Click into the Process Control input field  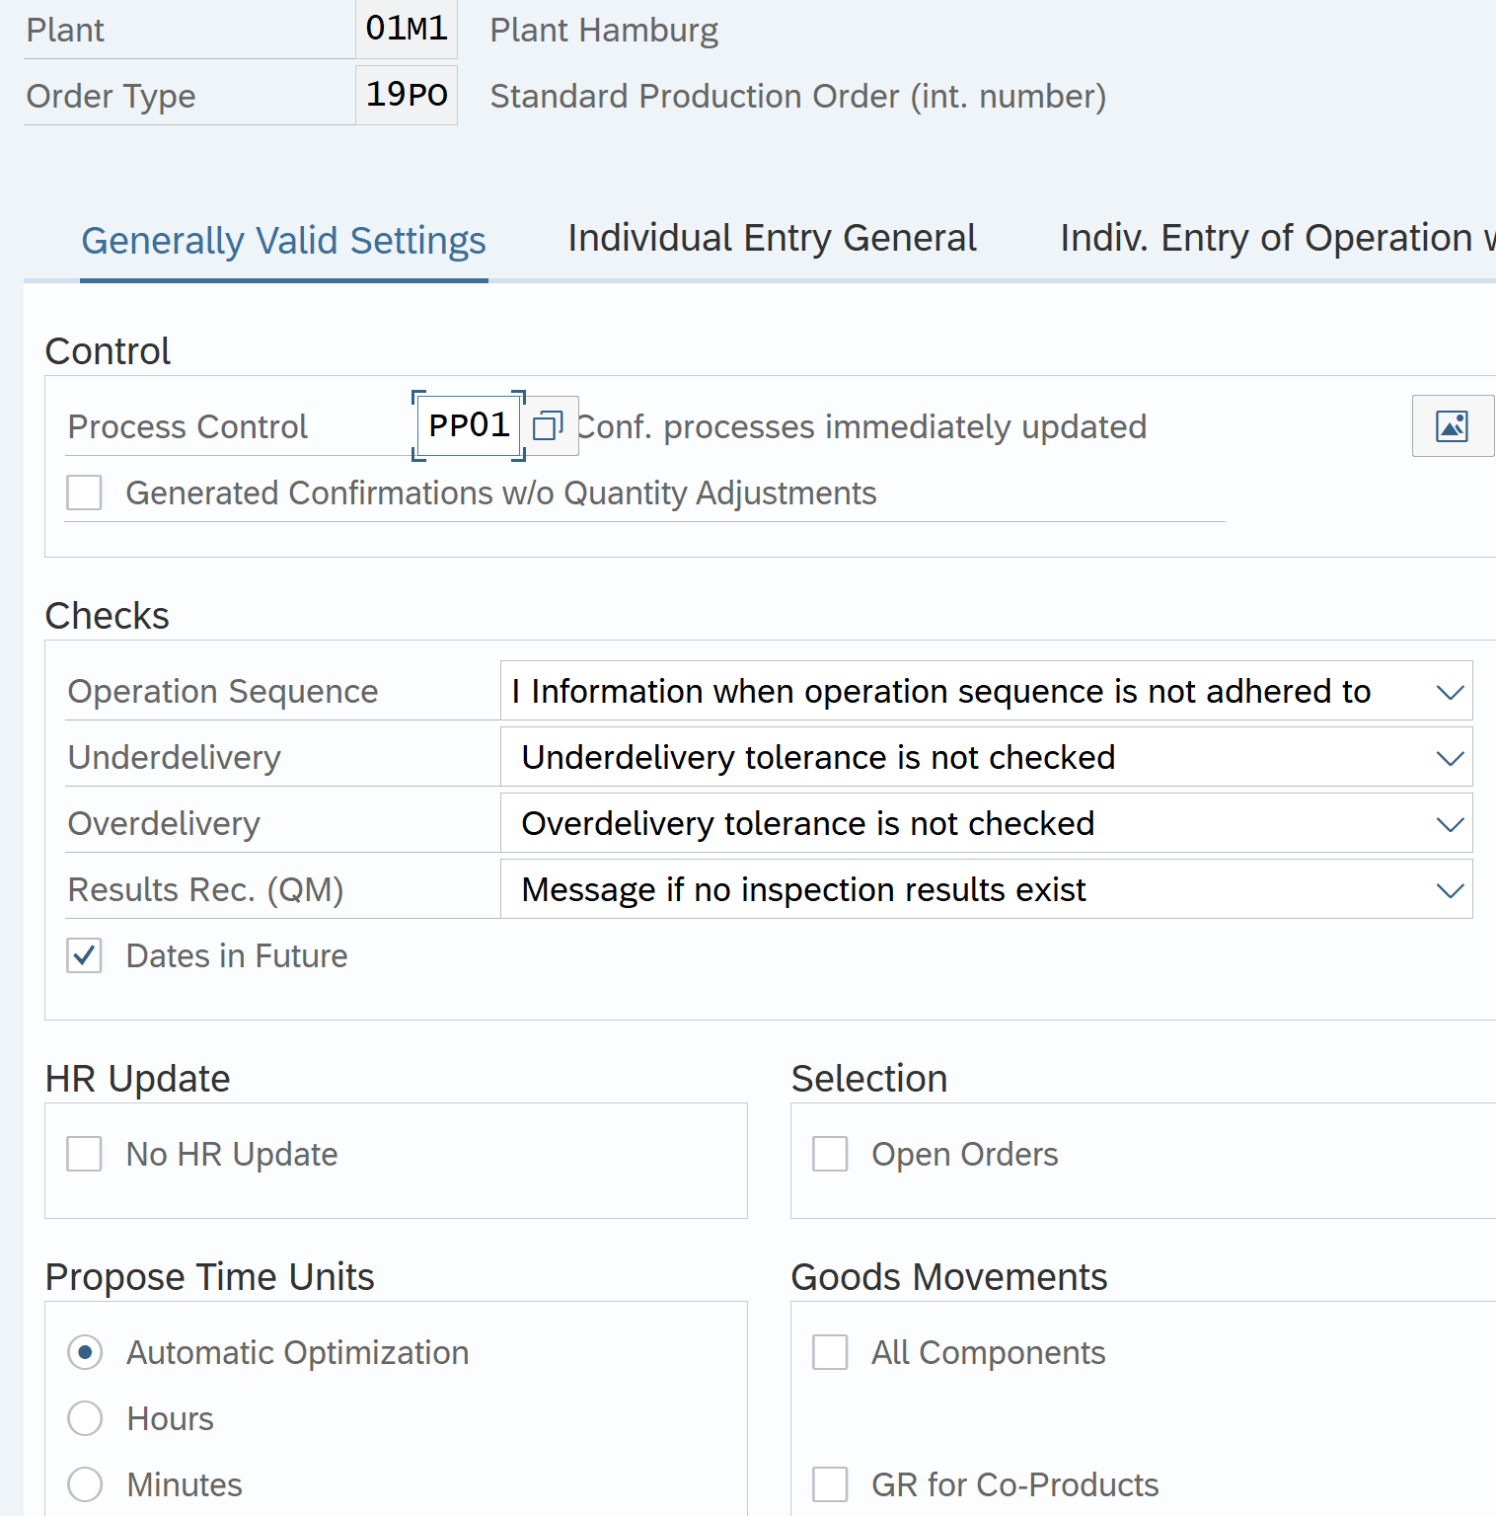coord(468,426)
